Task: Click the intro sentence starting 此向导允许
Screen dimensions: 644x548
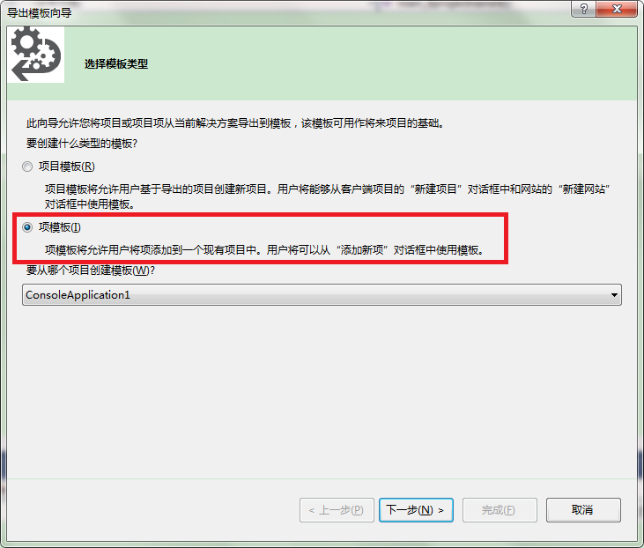Action: 236,123
